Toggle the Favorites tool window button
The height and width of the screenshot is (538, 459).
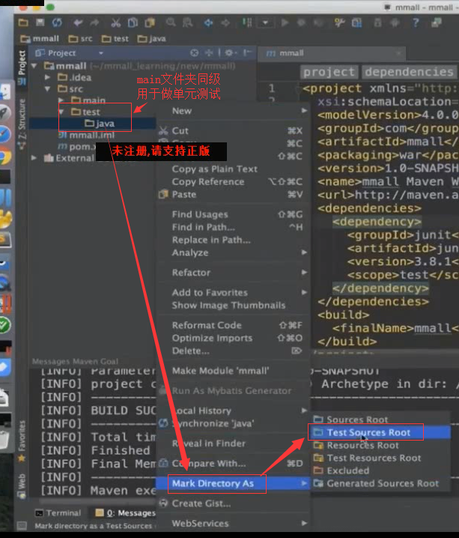coord(22,441)
